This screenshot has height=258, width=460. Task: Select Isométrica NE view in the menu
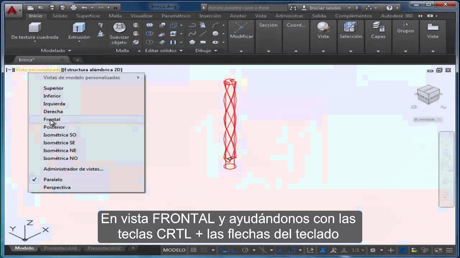click(86, 150)
